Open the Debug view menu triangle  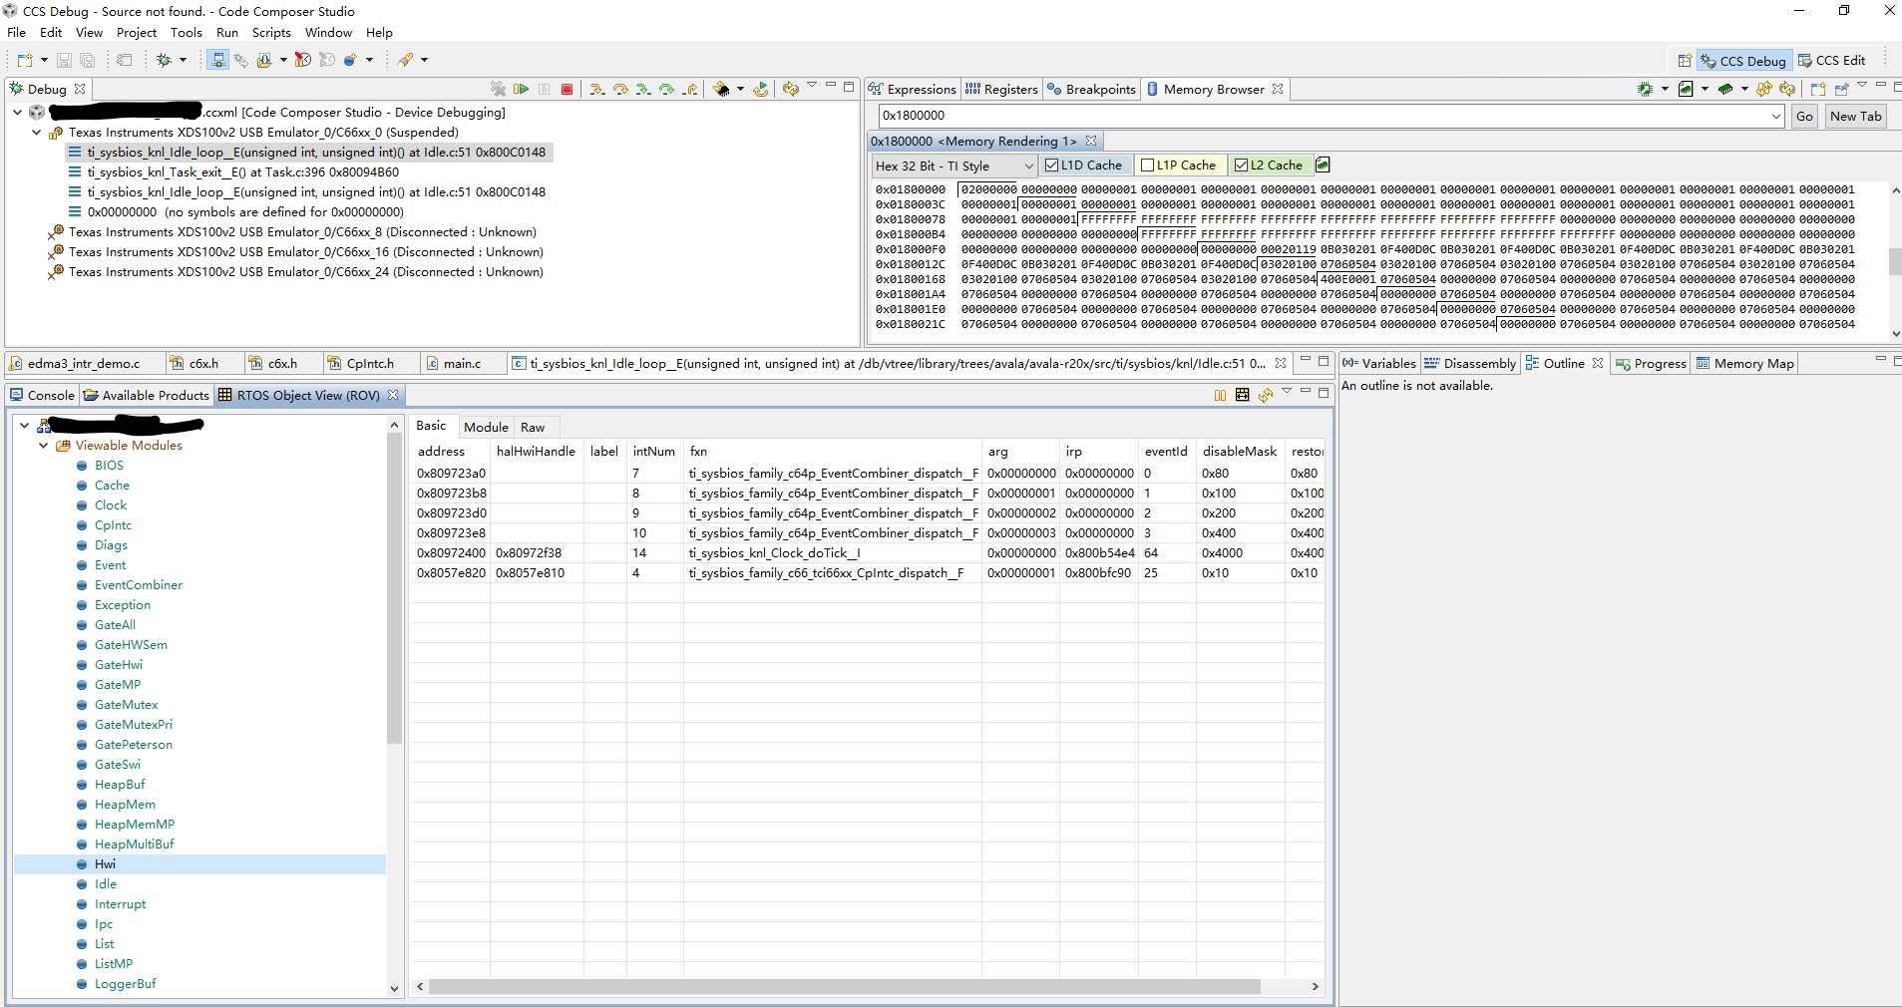tap(812, 86)
